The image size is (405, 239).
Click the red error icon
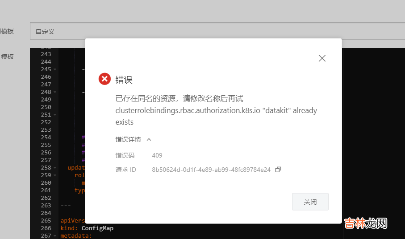click(104, 79)
